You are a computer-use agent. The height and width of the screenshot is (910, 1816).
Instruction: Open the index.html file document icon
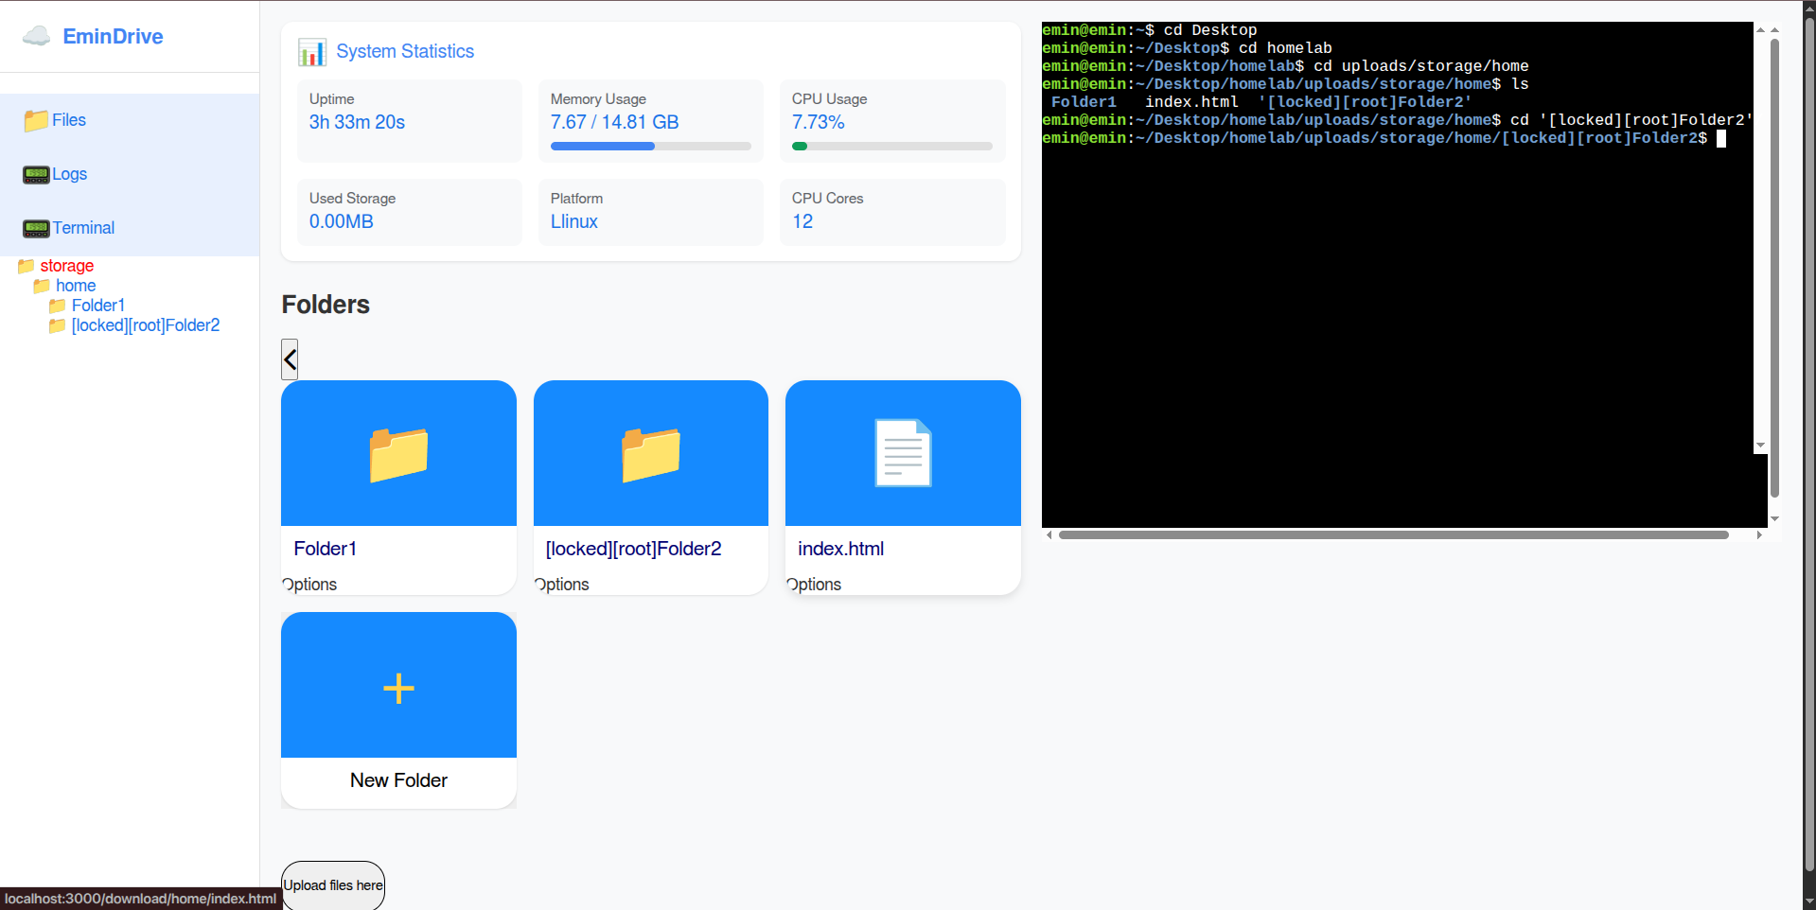point(903,453)
